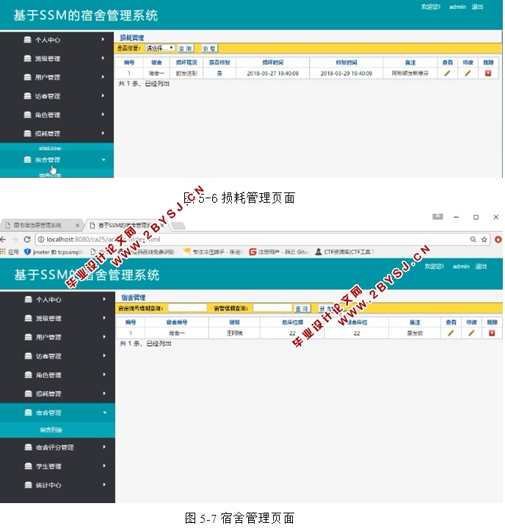Screen dimensions: 505x531
Task: Click the 损坏情况 column header
Action: (x=186, y=62)
